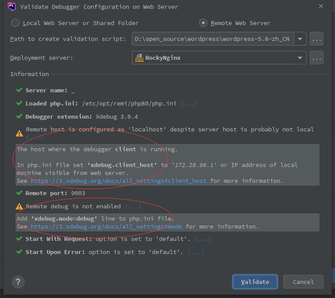
Task: Click the green checkmark next to Server name
Action: (x=19, y=90)
